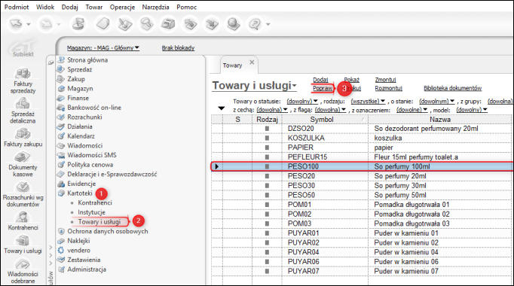Select Strona główna in navigation tree
This screenshot has height=286, width=514.
coord(87,60)
